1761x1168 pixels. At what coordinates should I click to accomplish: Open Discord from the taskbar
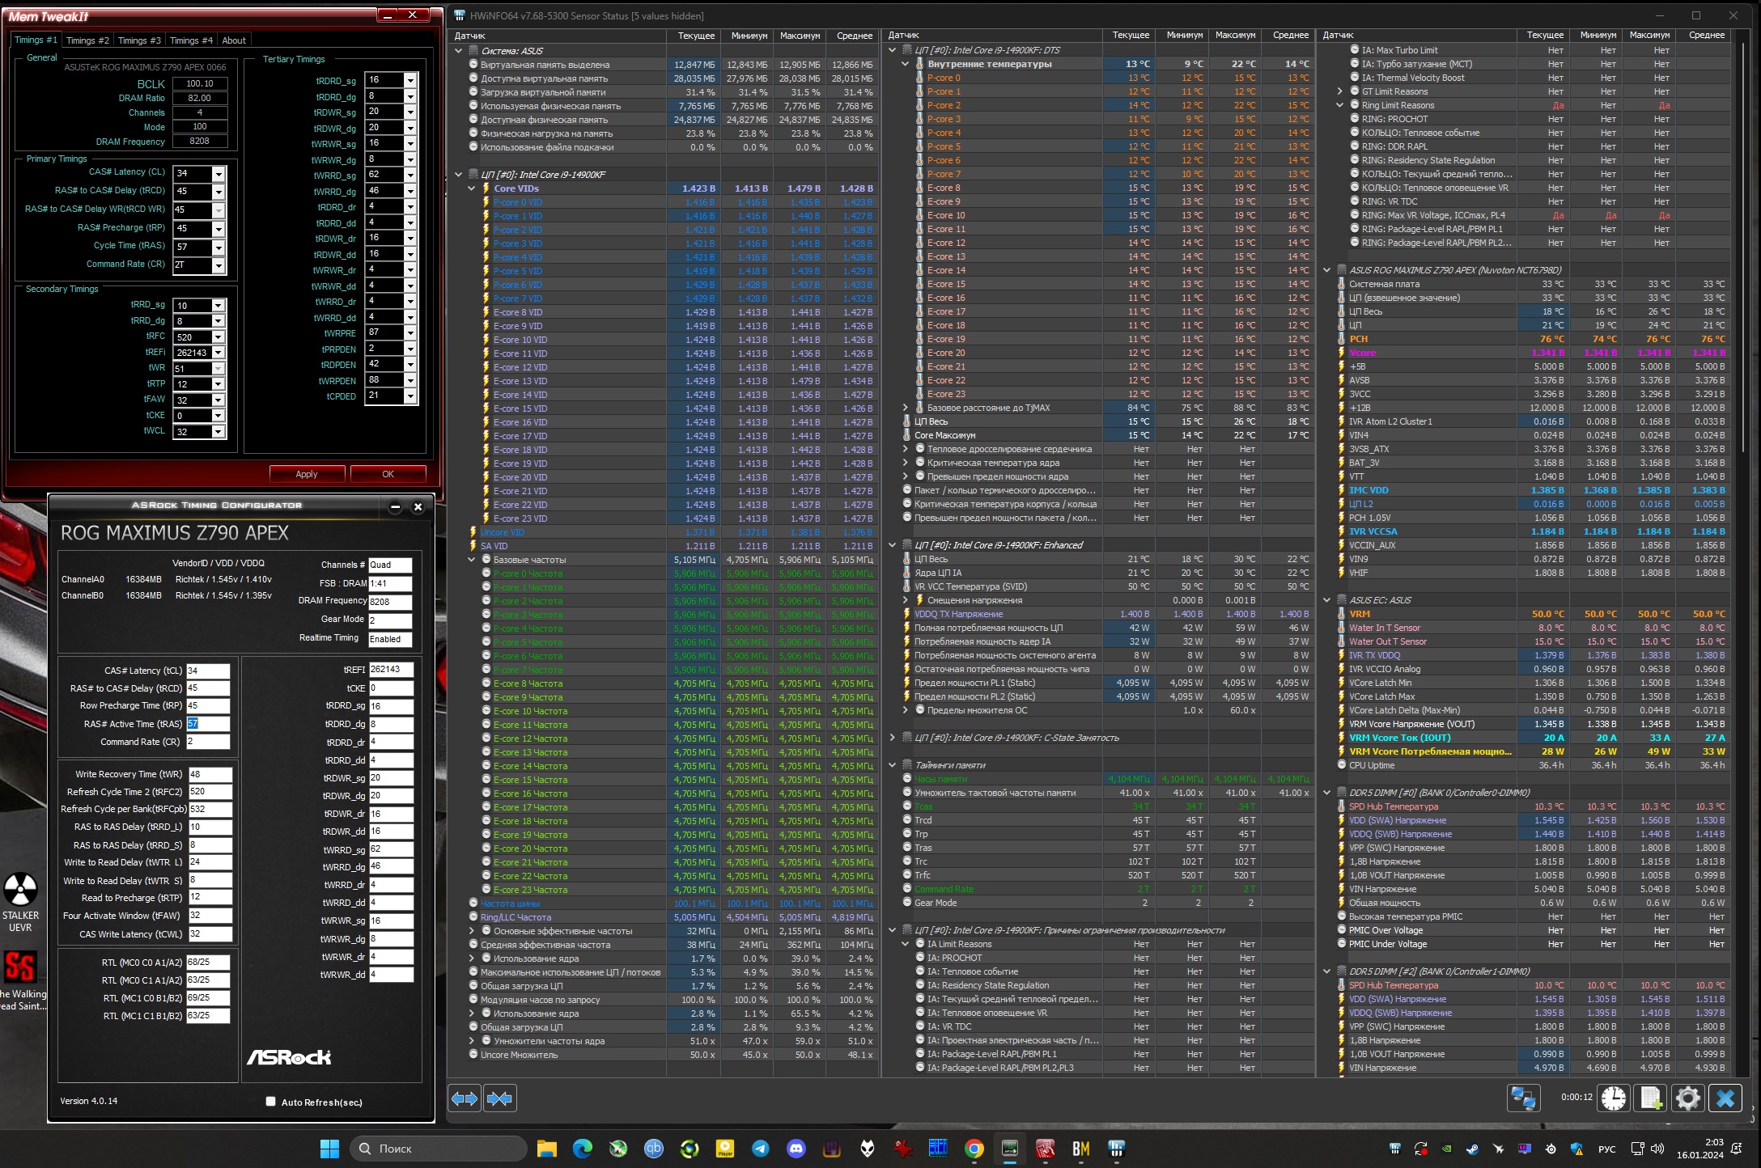click(x=796, y=1149)
